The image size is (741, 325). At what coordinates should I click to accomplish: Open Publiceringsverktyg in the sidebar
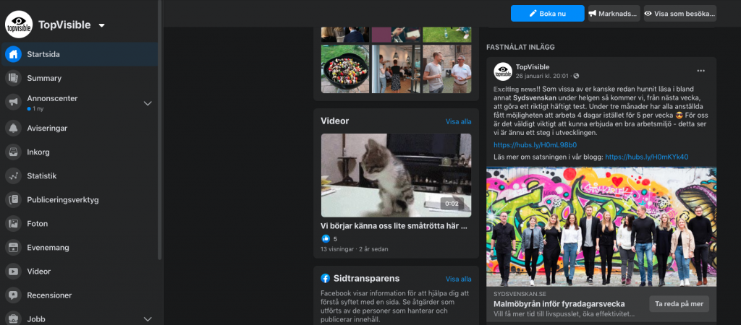click(80, 199)
